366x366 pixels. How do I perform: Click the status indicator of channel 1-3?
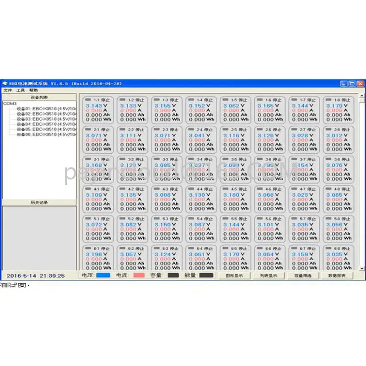[x=156, y=100]
